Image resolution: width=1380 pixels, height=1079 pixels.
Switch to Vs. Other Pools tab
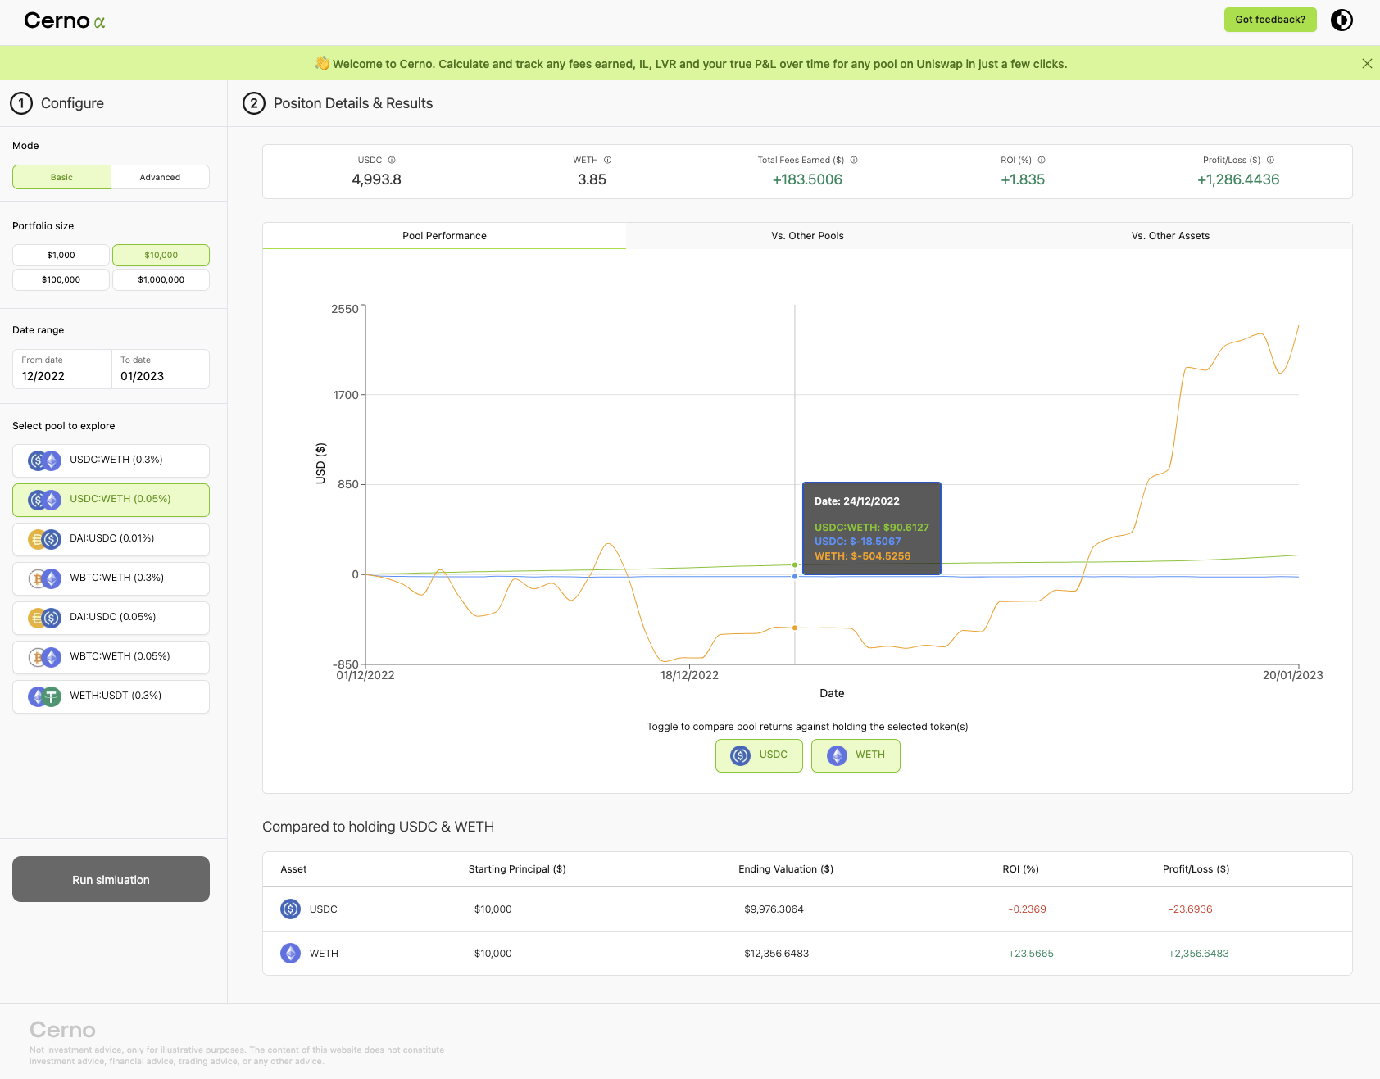pyautogui.click(x=807, y=236)
